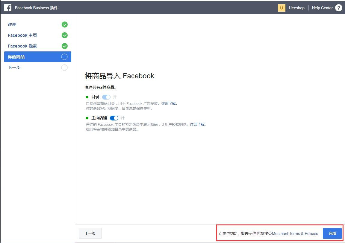The width and height of the screenshot is (345, 243).
Task: Click the green checkmark beside 欢迎
Action: (64, 25)
